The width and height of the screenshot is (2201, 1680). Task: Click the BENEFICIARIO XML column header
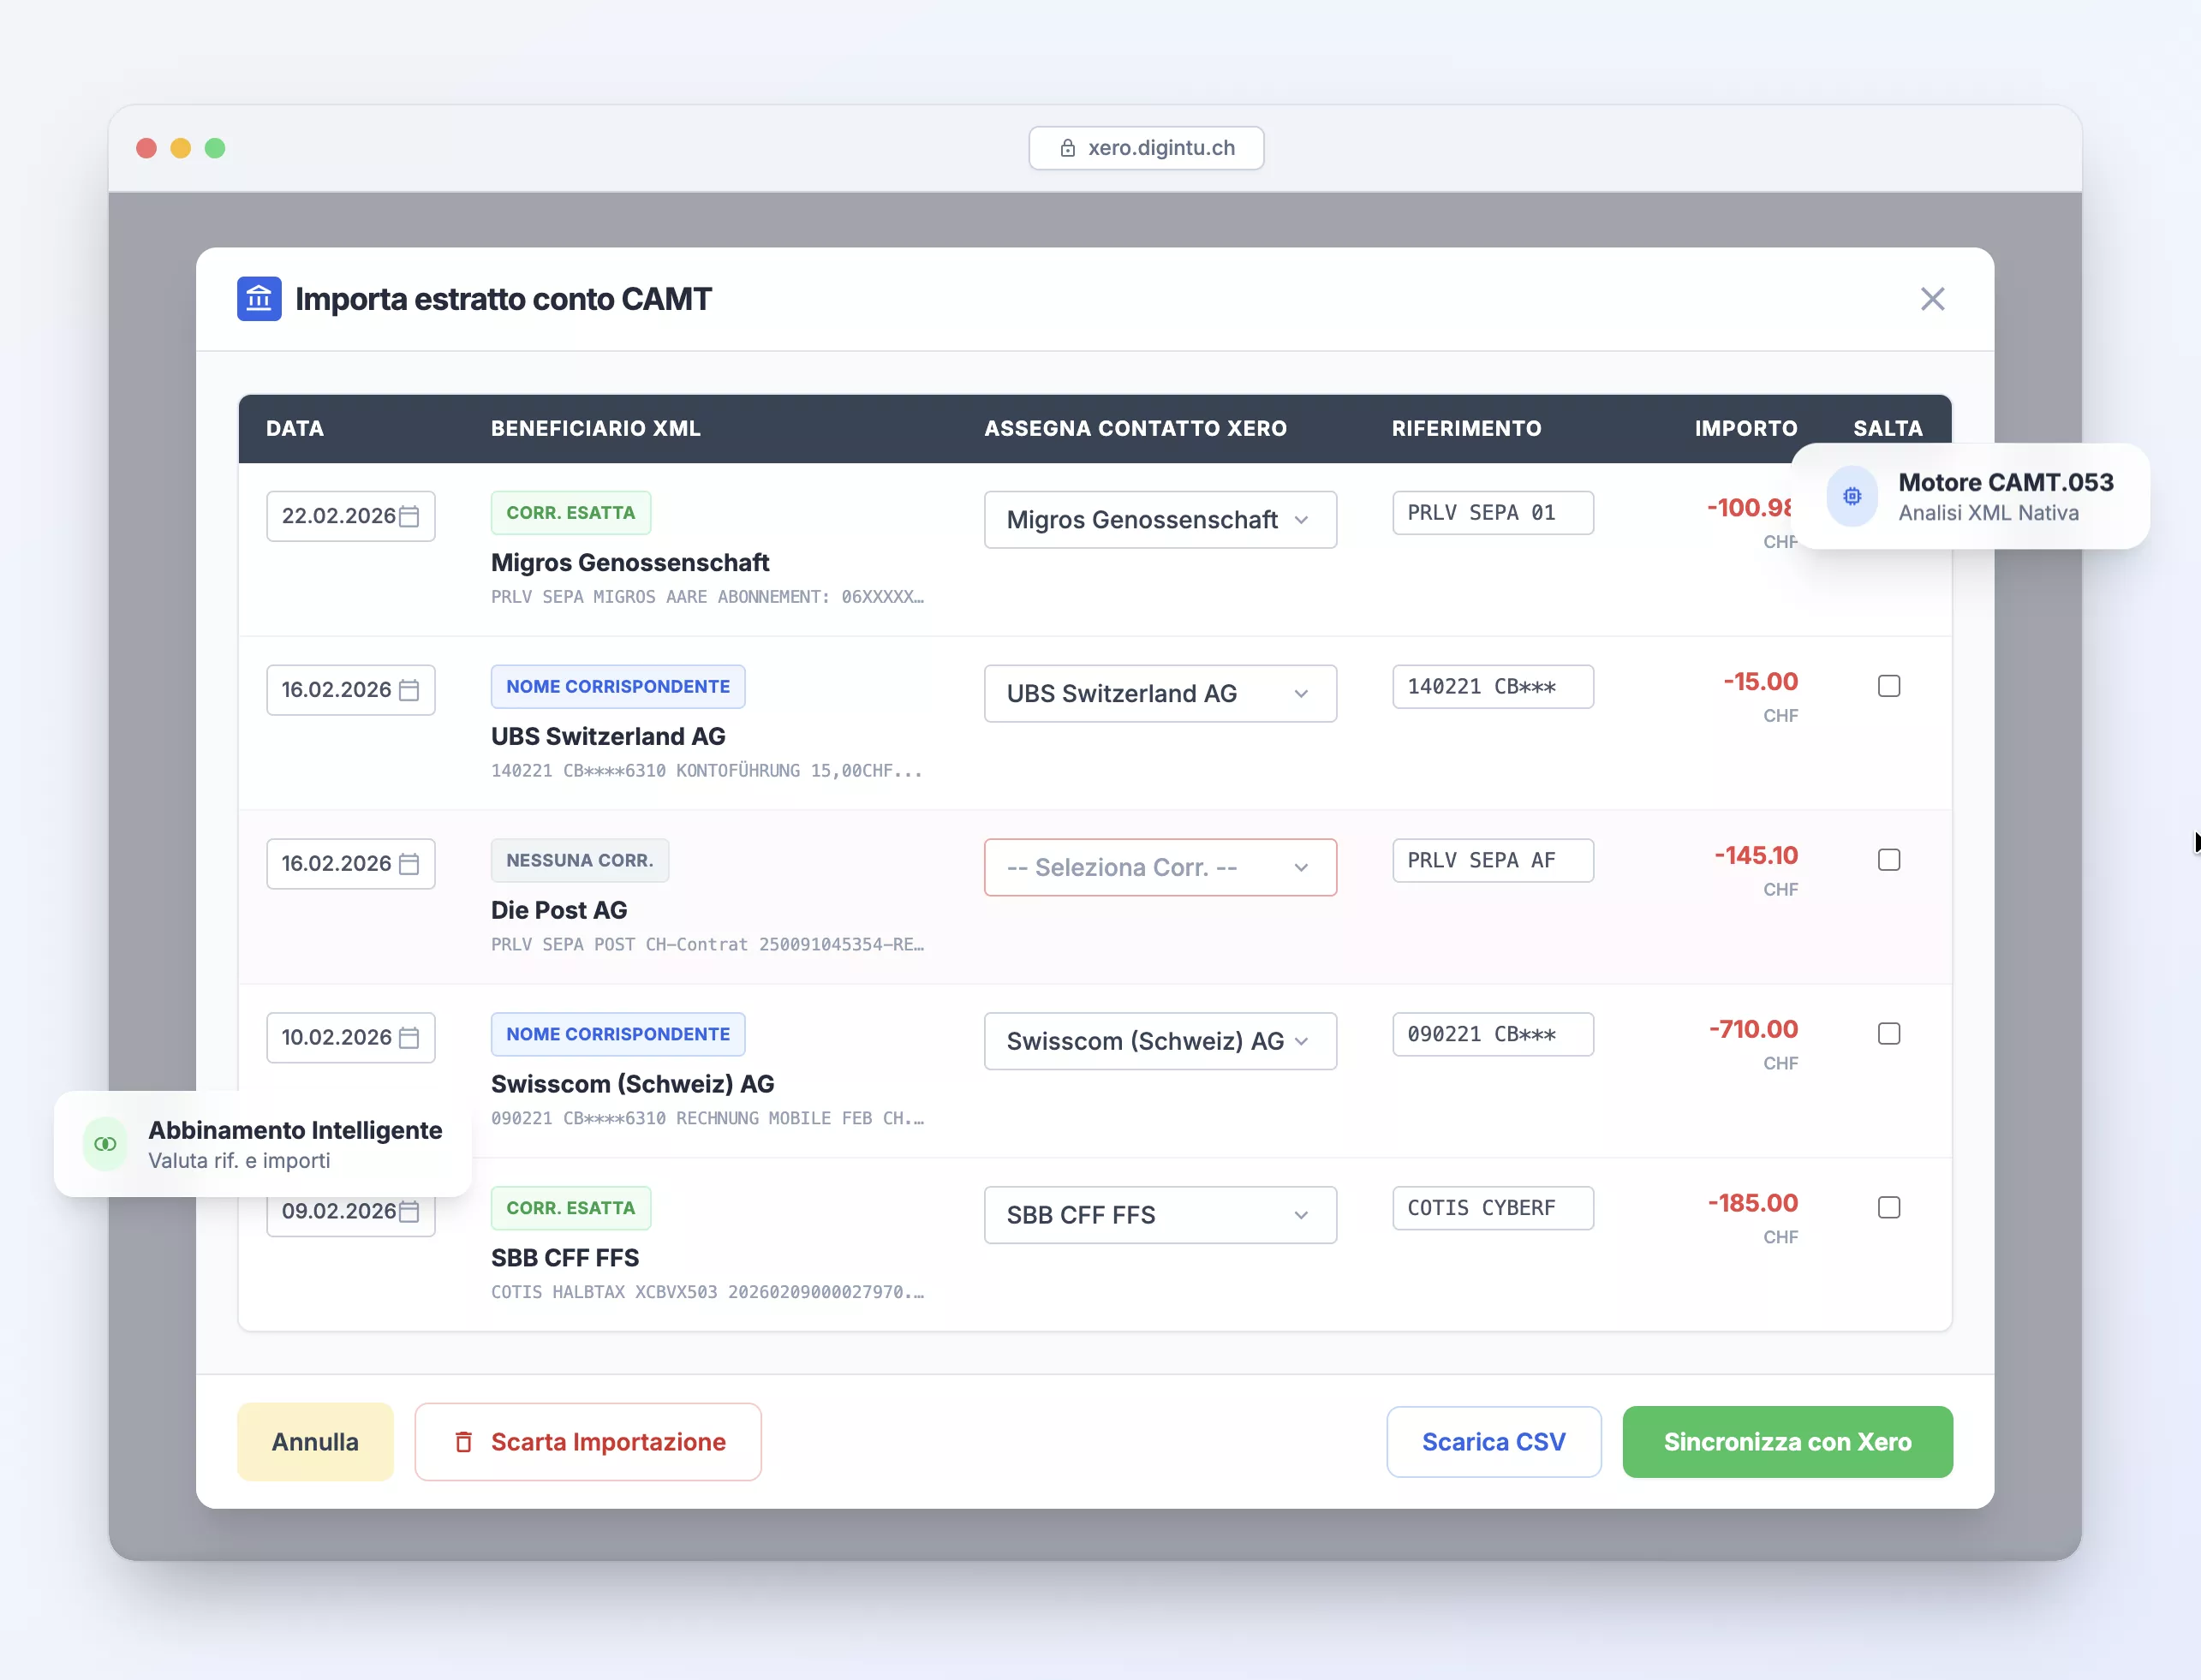596,429
